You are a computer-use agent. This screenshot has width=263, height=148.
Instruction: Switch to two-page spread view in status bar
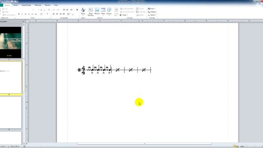[x=238, y=146]
